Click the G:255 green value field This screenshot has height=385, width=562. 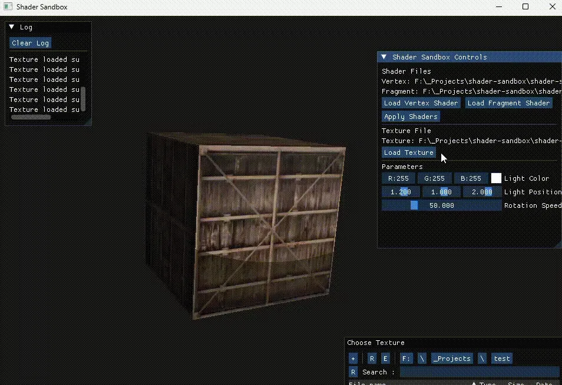tap(435, 178)
